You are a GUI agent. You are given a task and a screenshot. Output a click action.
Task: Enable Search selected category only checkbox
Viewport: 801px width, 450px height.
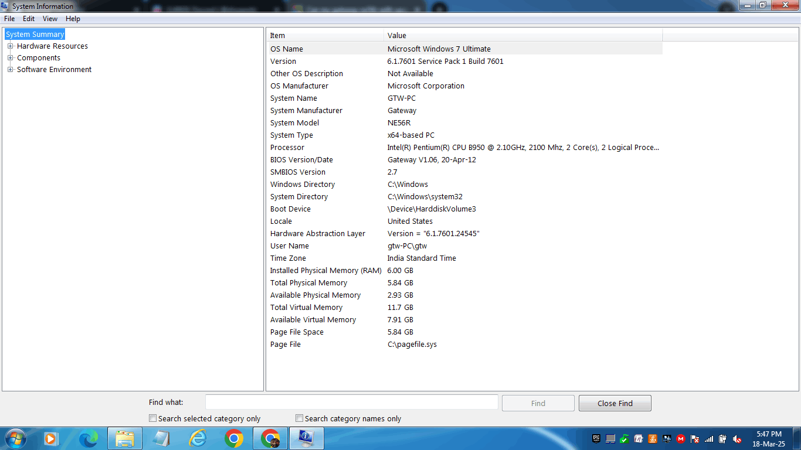tap(153, 418)
